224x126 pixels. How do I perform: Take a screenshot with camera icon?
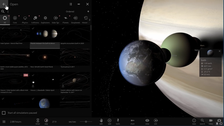click(219, 121)
